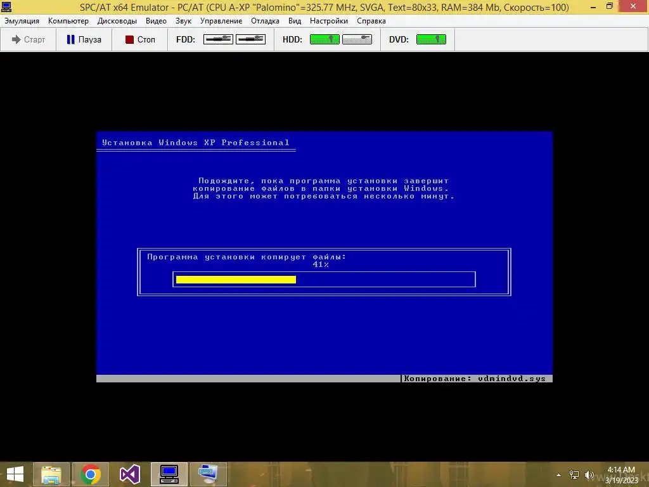Viewport: 649px width, 487px height.
Task: Open the keyboard-monitor app taskbar icon
Action: pos(208,474)
